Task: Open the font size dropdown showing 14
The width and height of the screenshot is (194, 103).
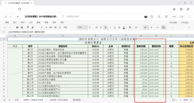Action: click(x=91, y=27)
